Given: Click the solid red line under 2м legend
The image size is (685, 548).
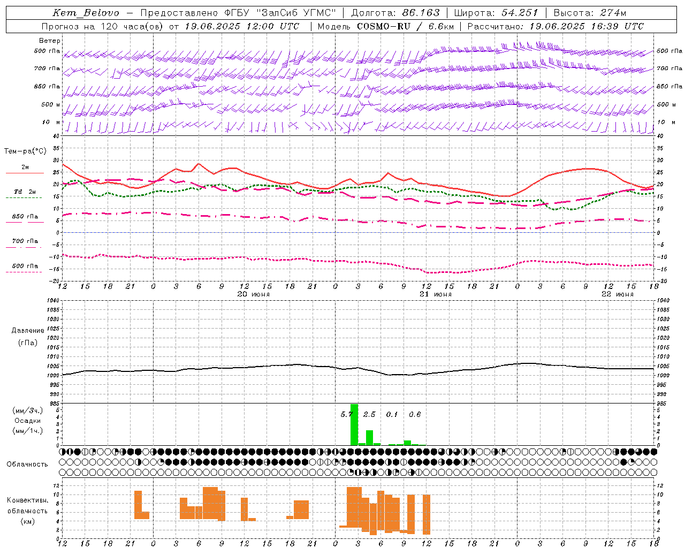Looking at the screenshot, I should coord(25,173).
